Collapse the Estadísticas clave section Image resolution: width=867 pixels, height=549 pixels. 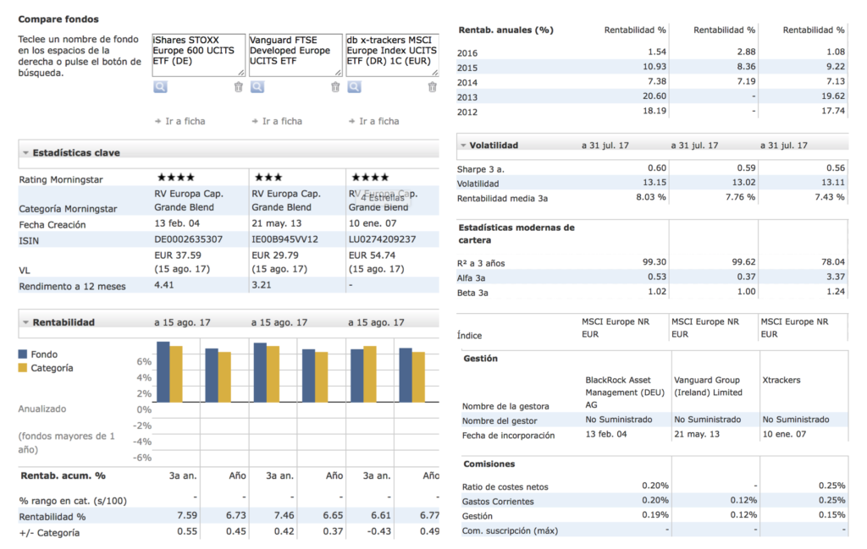tap(25, 153)
